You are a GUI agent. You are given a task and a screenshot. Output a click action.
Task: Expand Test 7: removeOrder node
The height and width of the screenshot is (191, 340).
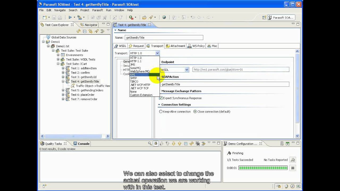63,99
